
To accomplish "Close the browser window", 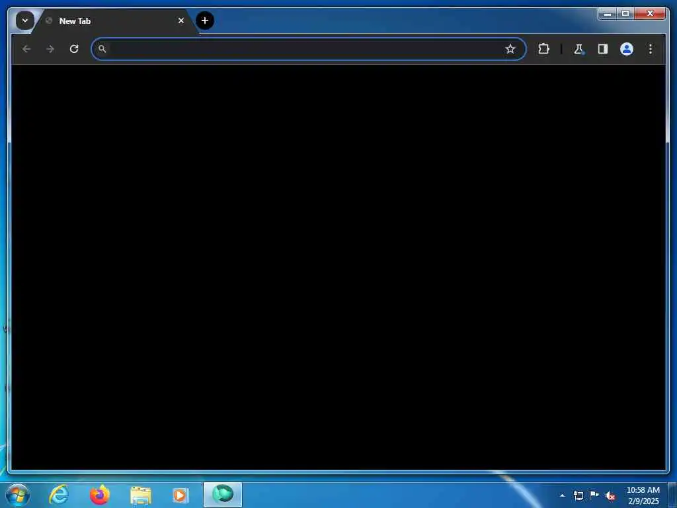I will (x=650, y=14).
